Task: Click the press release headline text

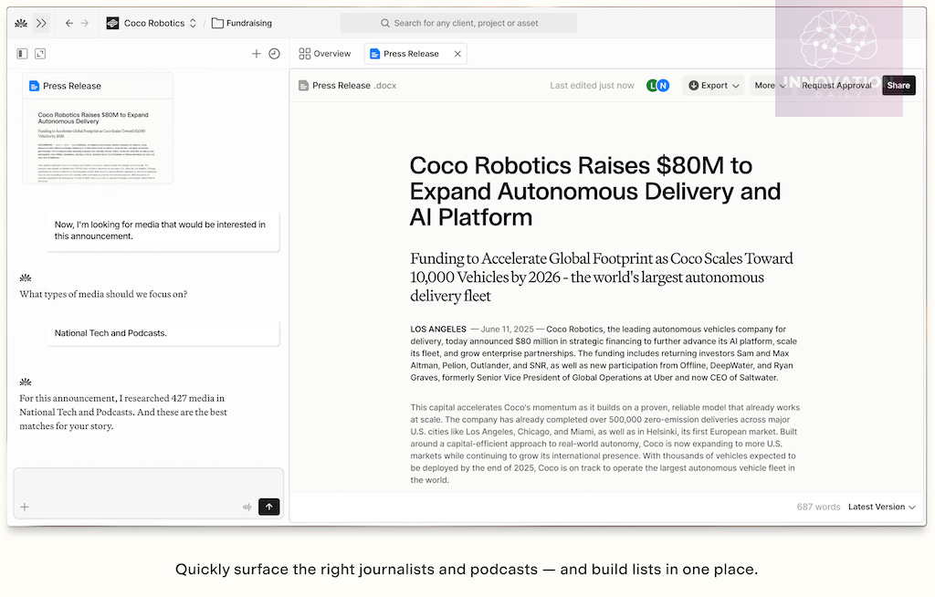Action: (594, 192)
